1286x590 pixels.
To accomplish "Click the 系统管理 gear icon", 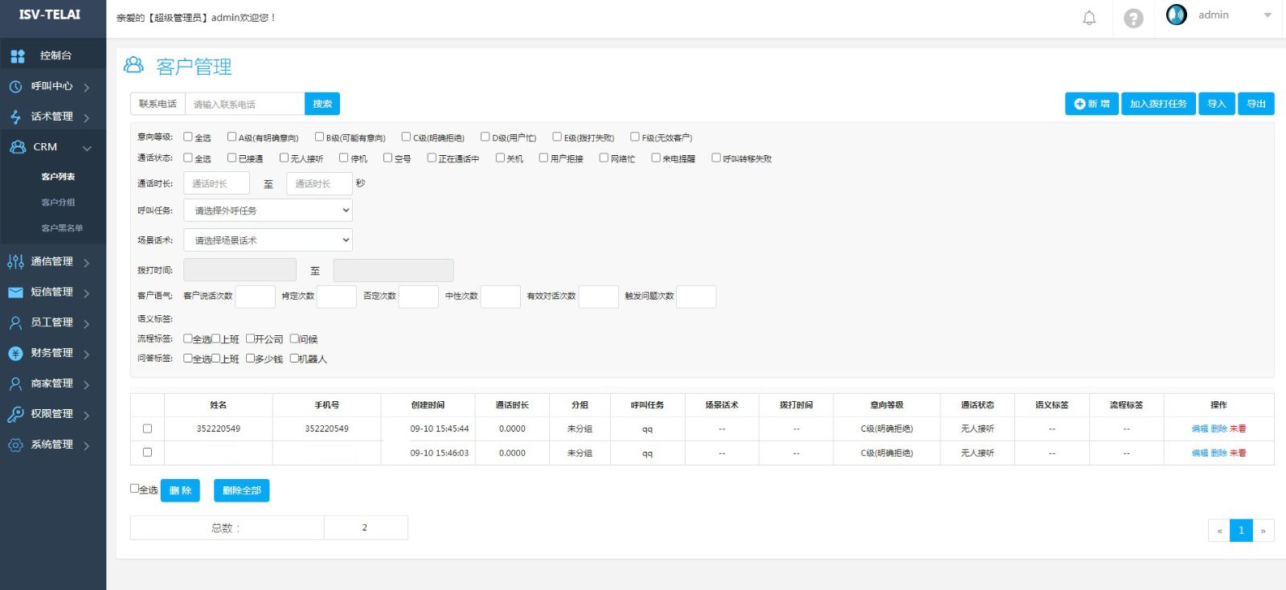I will [x=15, y=445].
